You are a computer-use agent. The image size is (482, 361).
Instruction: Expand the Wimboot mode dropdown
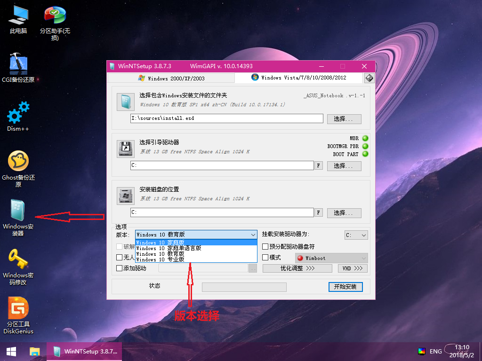(331, 258)
